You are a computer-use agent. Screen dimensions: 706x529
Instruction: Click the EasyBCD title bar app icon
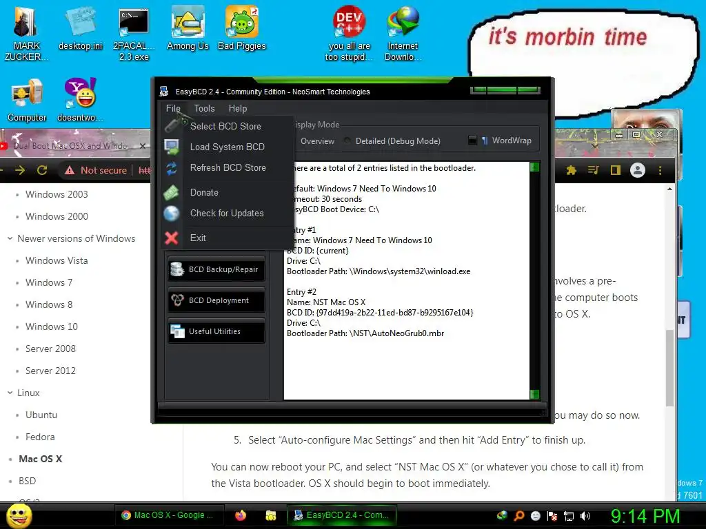164,92
